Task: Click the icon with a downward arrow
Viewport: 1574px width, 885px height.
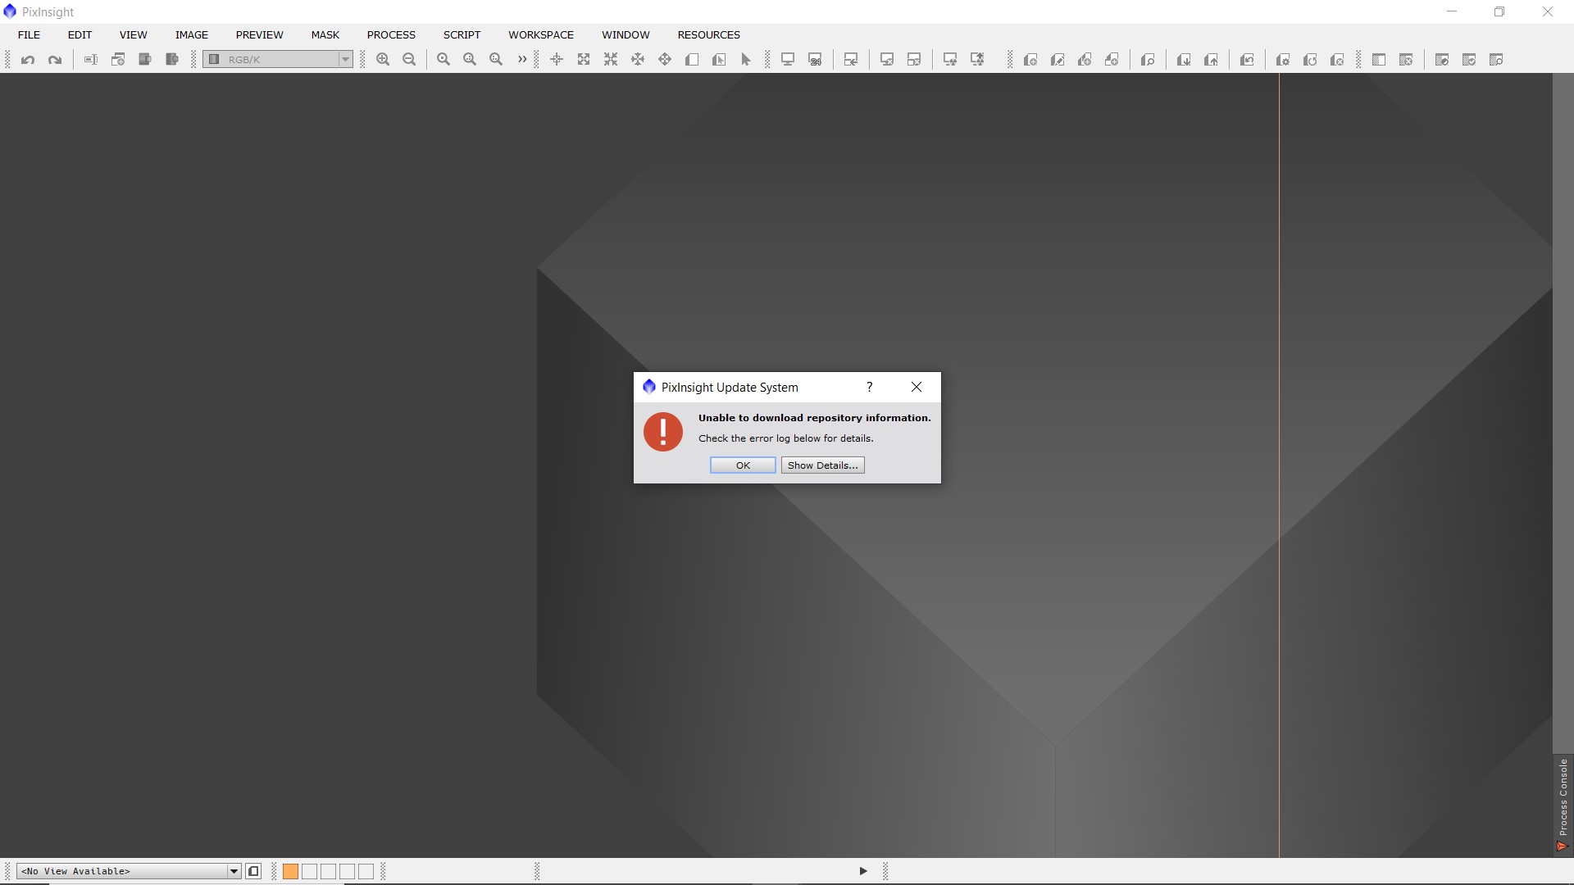Action: pyautogui.click(x=1184, y=59)
